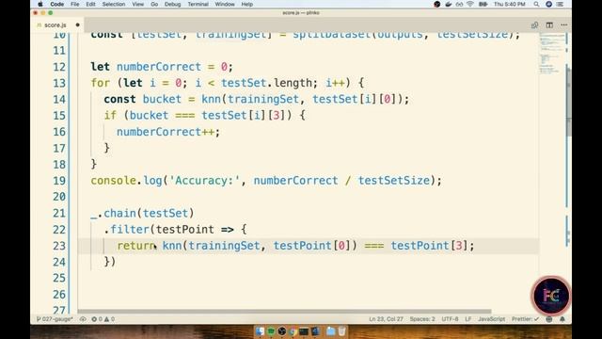Open the folder stack in the Dock
The height and width of the screenshot is (339, 602).
point(330,331)
